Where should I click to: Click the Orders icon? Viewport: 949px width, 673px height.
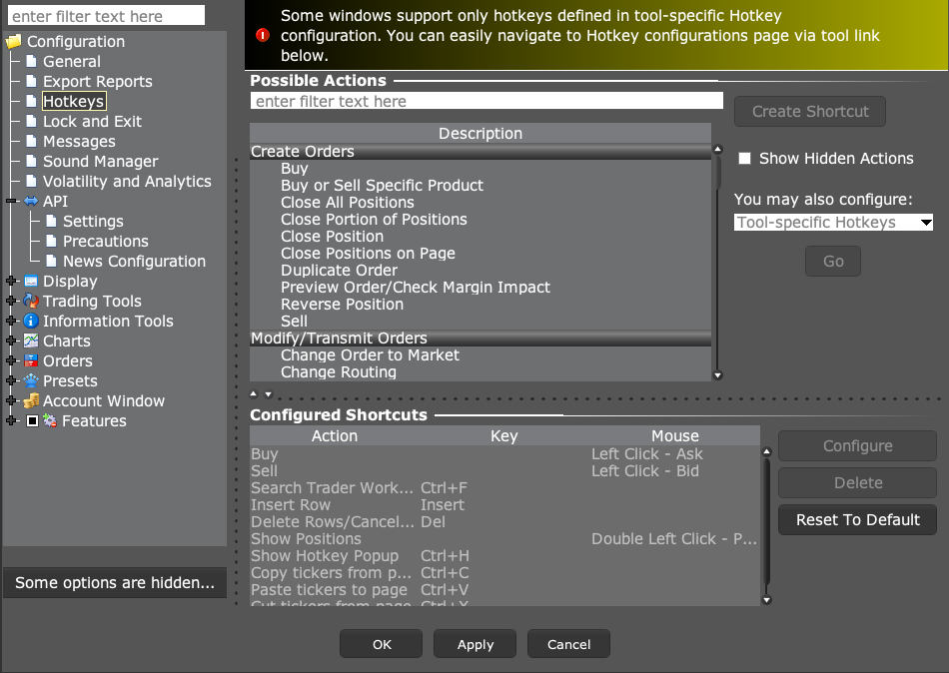[31, 360]
